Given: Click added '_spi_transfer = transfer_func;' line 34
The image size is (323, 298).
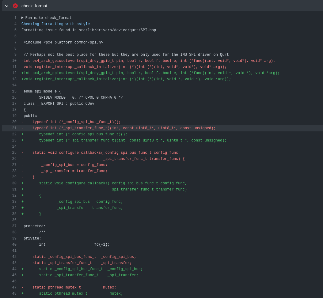Looking at the screenshot, I should (x=72, y=208).
